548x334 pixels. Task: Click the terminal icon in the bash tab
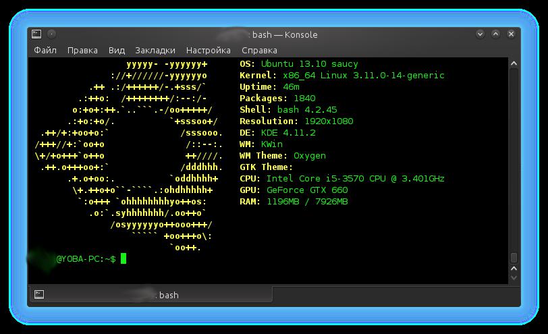point(39,294)
